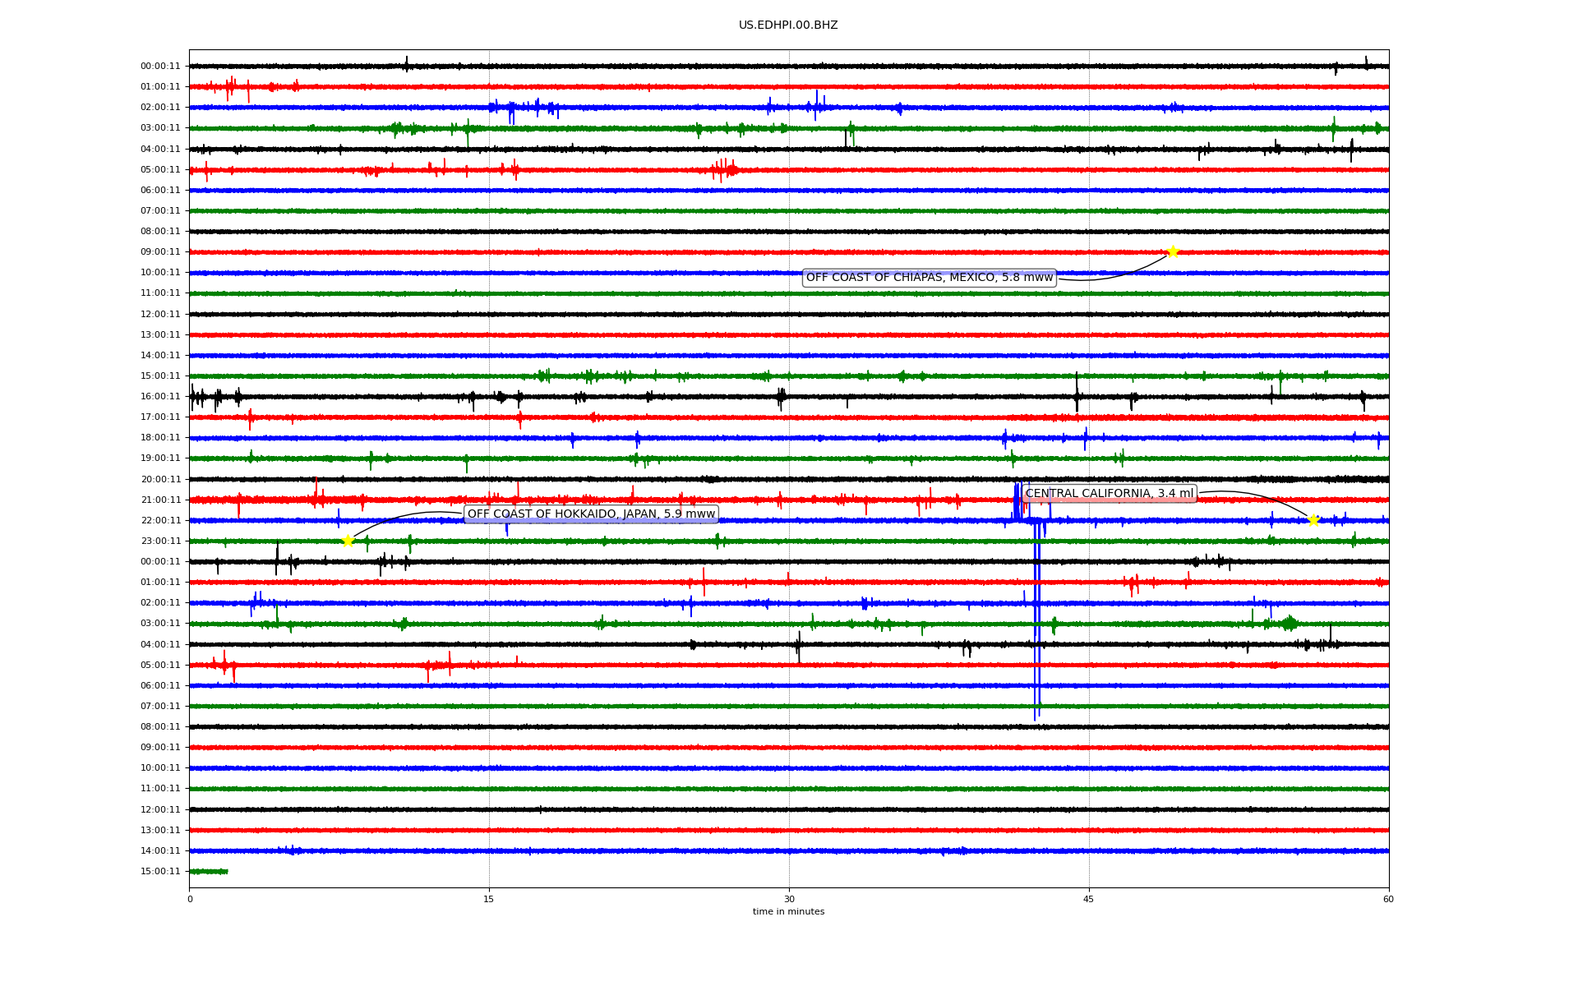1578x986 pixels.
Task: Click the 22:00:11 row time label
Action: tap(160, 520)
